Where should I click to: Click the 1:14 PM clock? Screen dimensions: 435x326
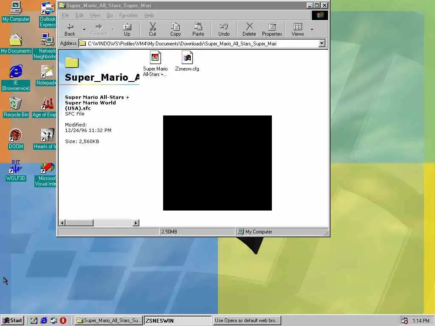tap(421, 321)
